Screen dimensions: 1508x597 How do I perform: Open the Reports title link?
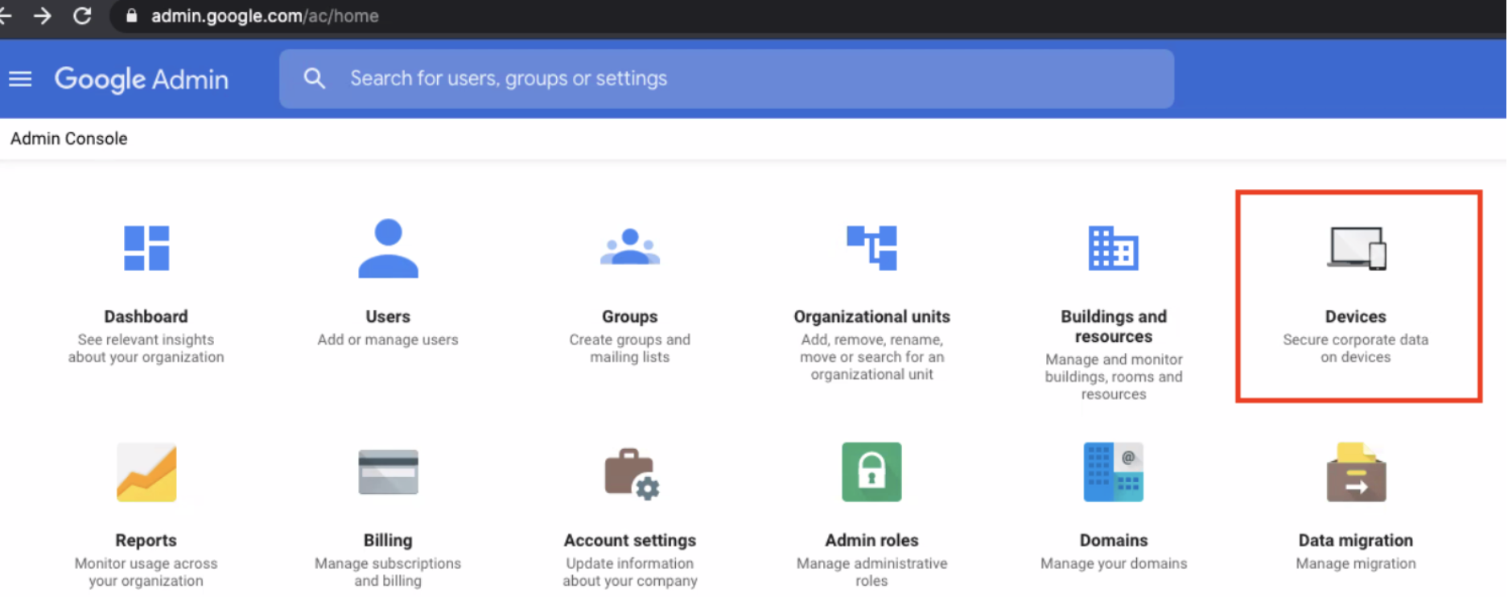tap(146, 540)
